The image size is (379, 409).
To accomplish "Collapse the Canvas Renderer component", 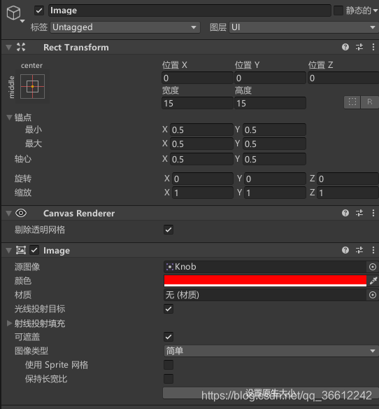I will point(9,214).
